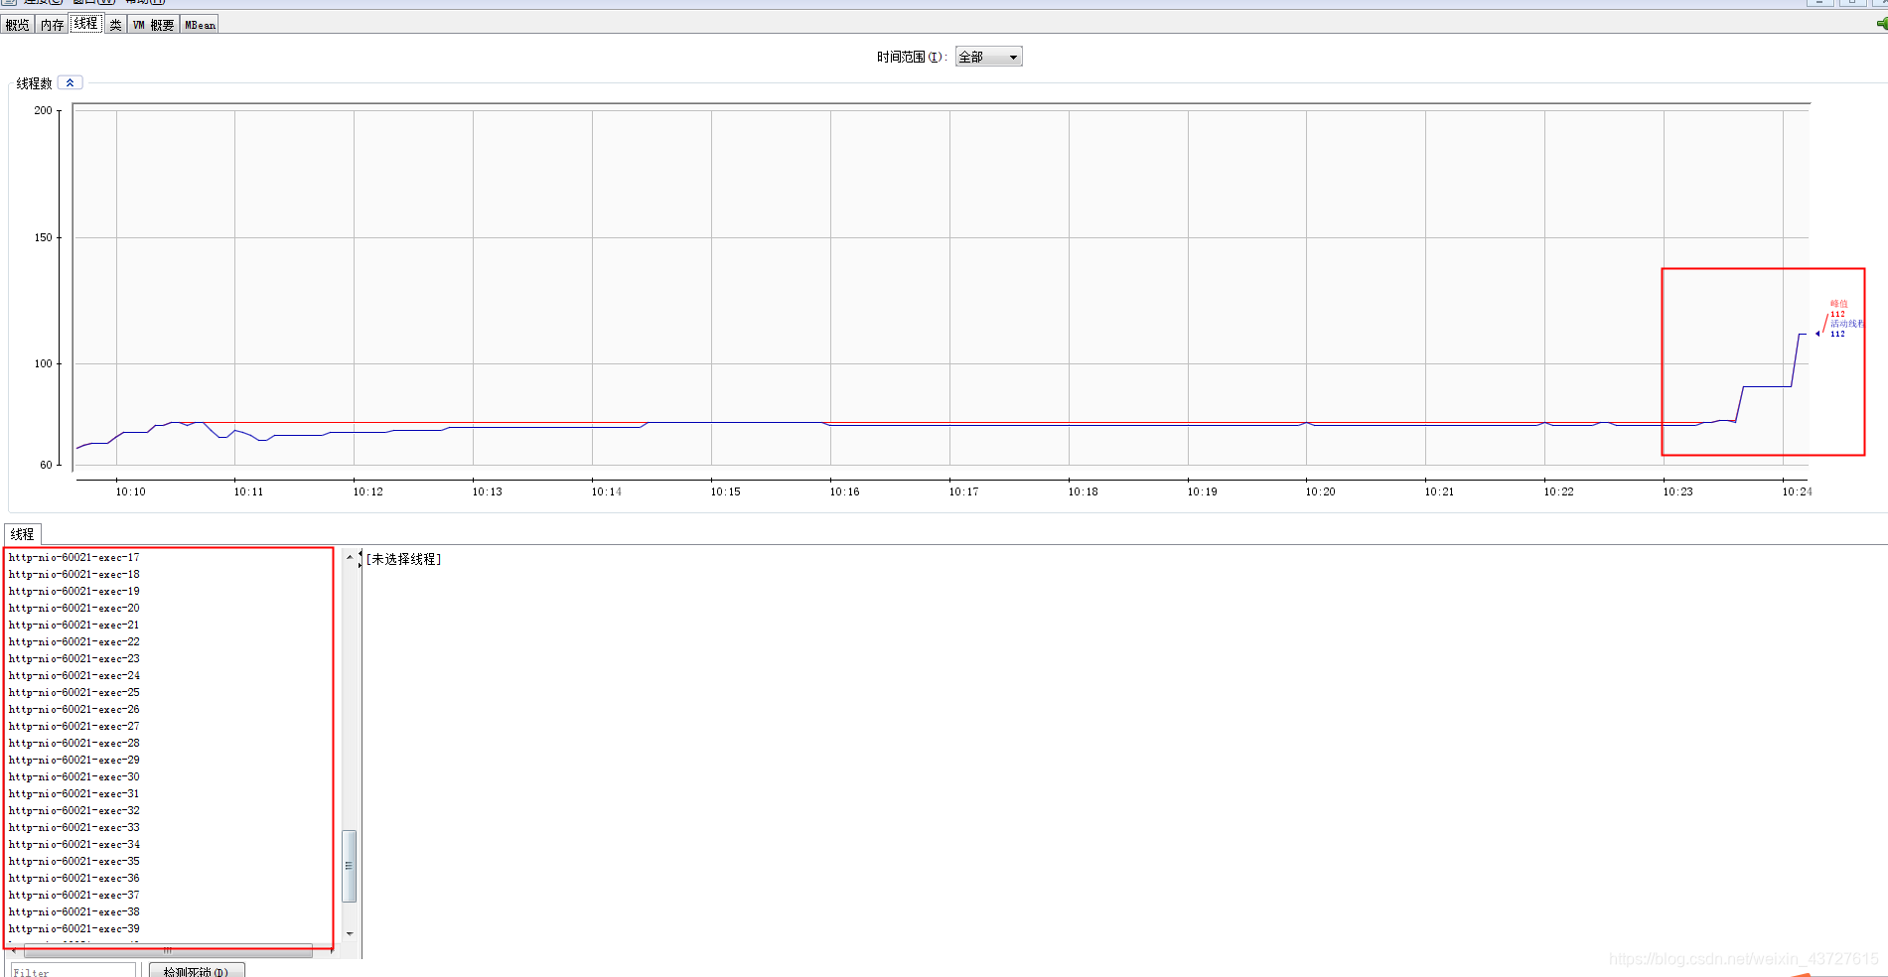
Task: Click the thread list scroll-down arrow
Action: click(x=349, y=933)
